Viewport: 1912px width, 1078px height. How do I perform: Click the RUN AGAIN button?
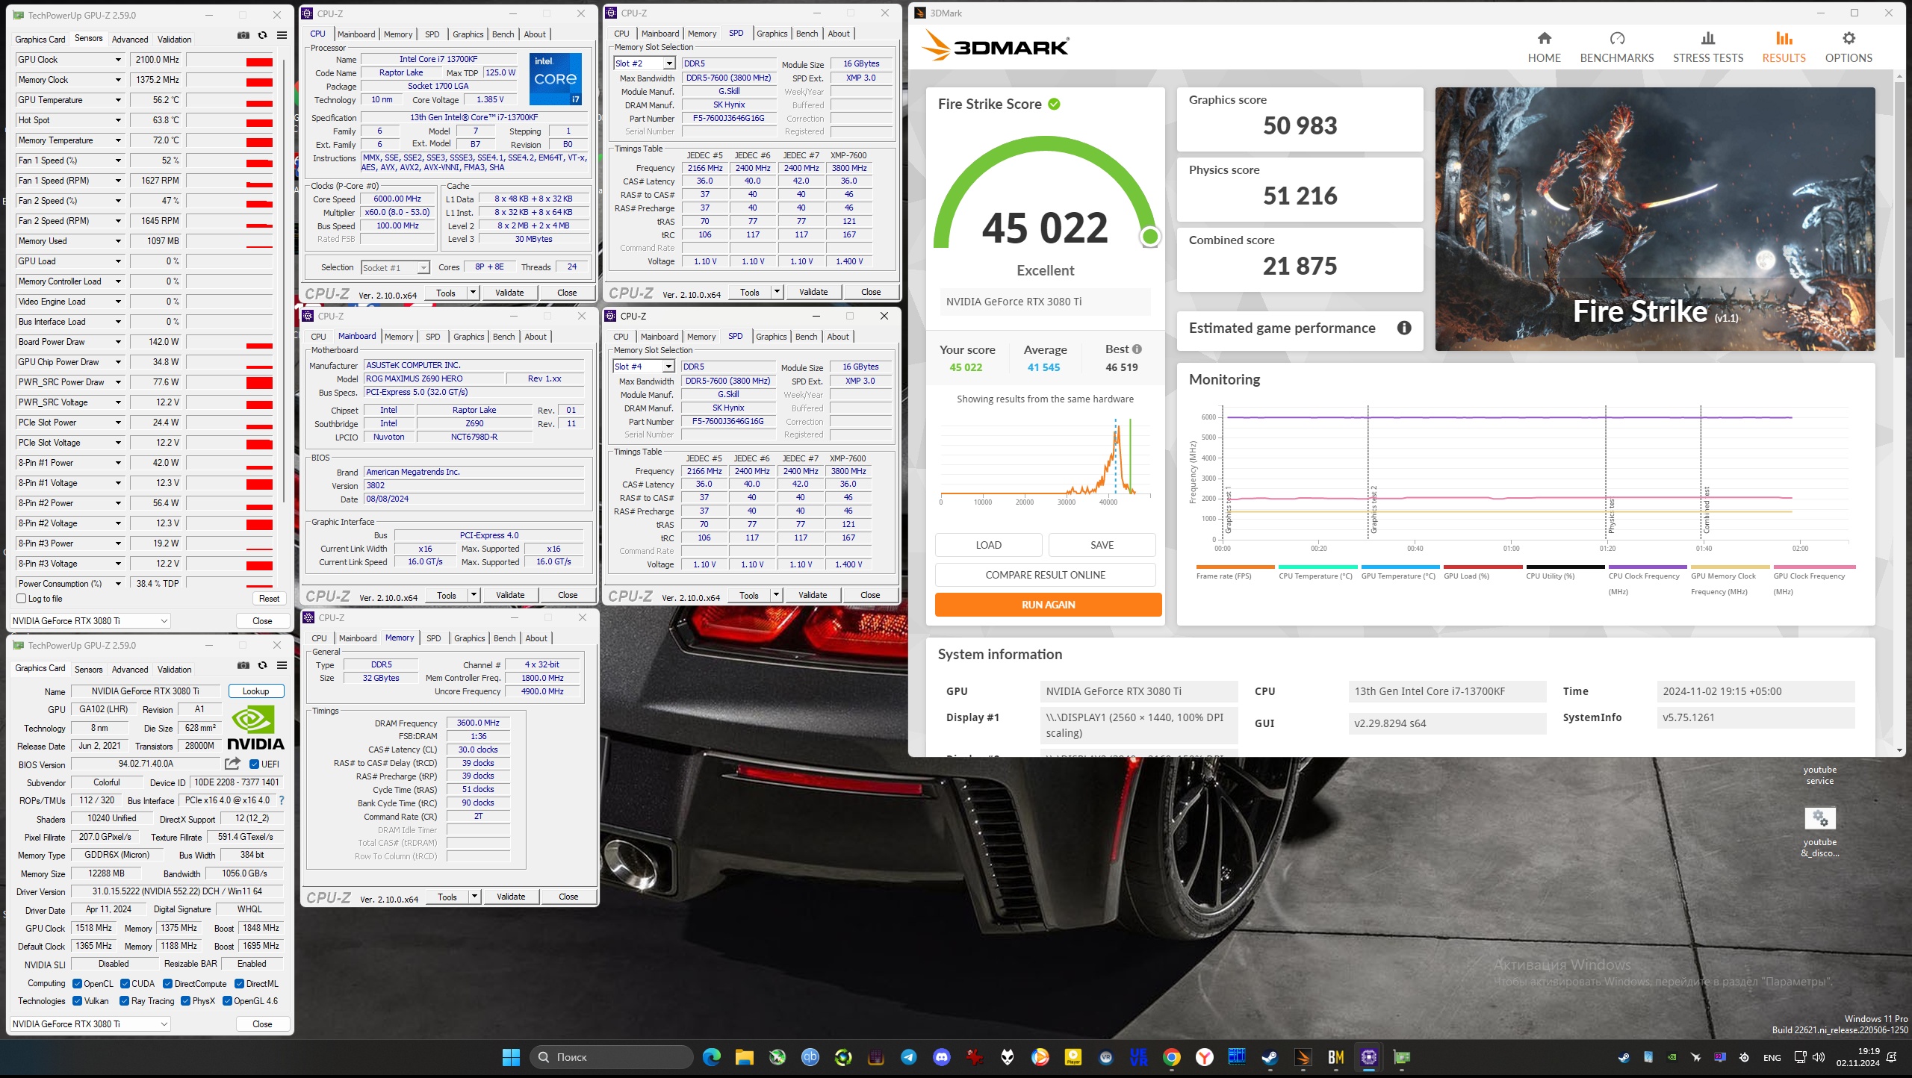1048,605
